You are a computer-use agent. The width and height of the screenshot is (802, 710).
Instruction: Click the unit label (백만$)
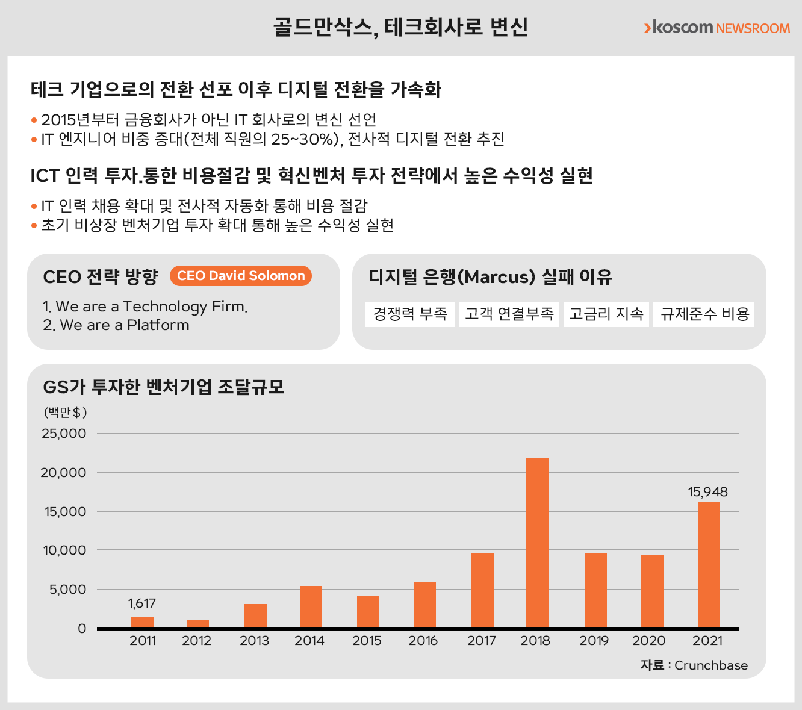tap(66, 413)
